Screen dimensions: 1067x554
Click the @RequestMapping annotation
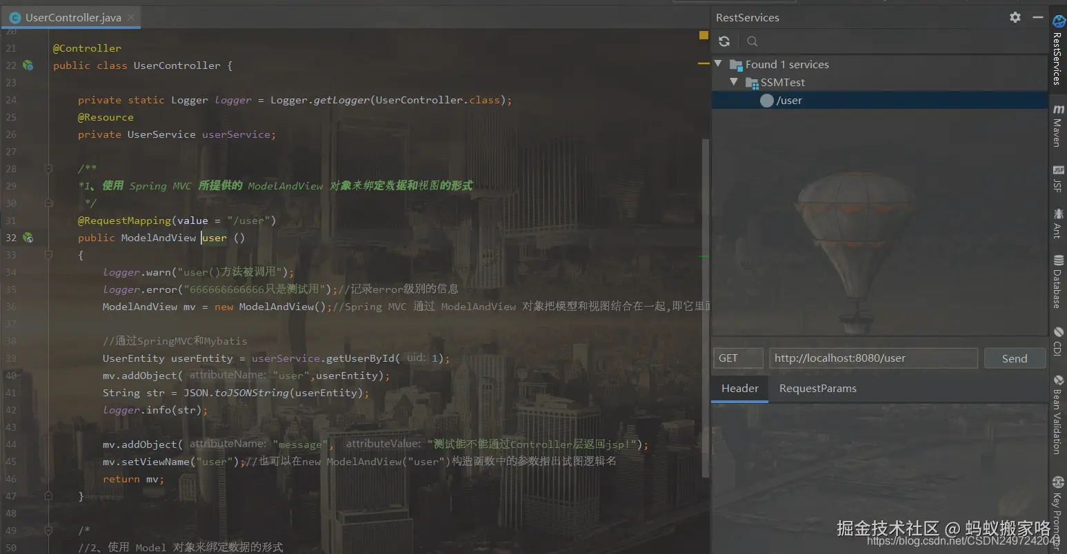tap(124, 220)
